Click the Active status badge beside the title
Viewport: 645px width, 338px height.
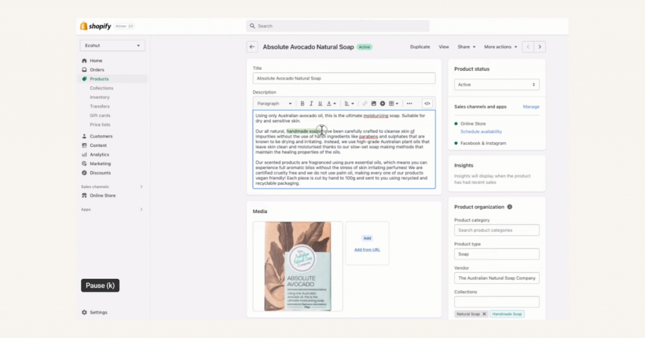click(x=364, y=47)
